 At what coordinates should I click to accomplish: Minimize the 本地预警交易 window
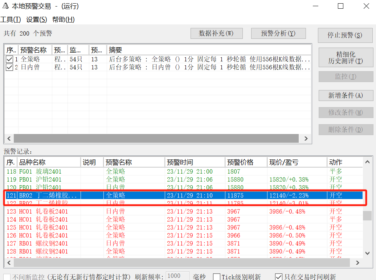(x=316, y=6)
